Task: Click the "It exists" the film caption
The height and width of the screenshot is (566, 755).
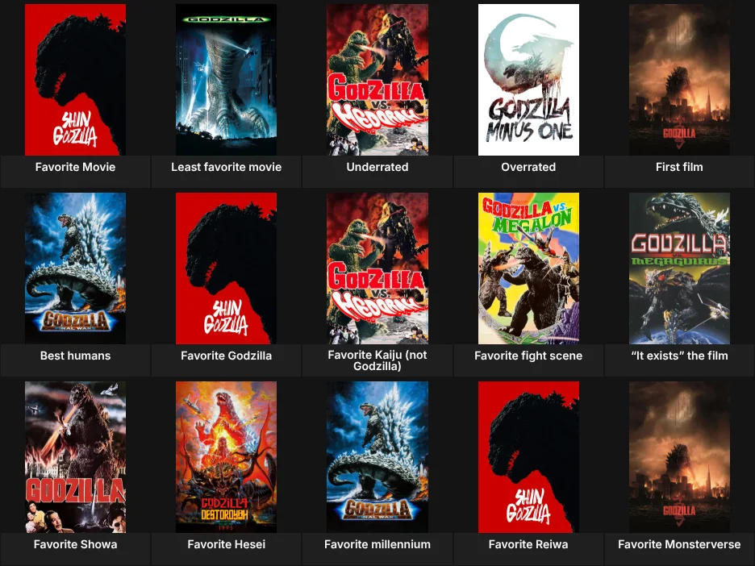Action: pyautogui.click(x=679, y=356)
